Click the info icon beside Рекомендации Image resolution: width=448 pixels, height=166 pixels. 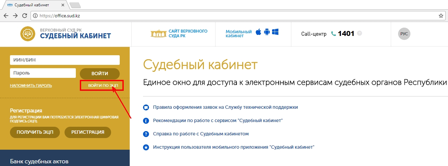146,121
